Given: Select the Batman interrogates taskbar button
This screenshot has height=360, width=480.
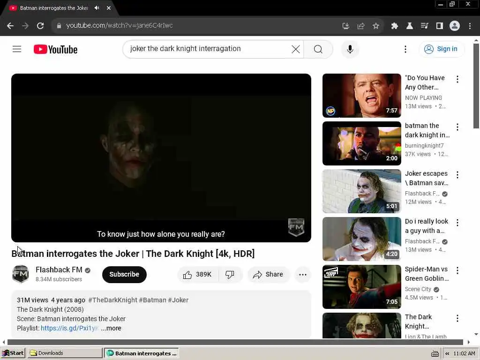Looking at the screenshot, I should coord(142,353).
